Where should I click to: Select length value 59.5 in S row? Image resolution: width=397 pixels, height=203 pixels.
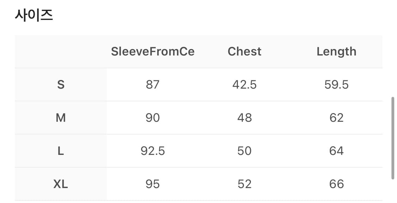click(x=336, y=84)
